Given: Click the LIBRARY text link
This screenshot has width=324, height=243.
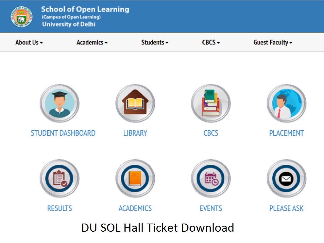Looking at the screenshot, I should click(135, 133).
